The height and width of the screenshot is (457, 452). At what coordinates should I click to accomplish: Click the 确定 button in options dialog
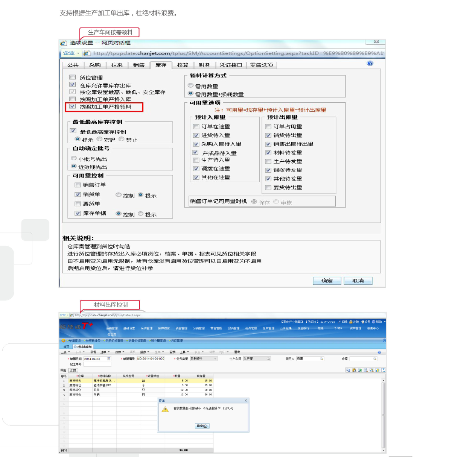327,281
